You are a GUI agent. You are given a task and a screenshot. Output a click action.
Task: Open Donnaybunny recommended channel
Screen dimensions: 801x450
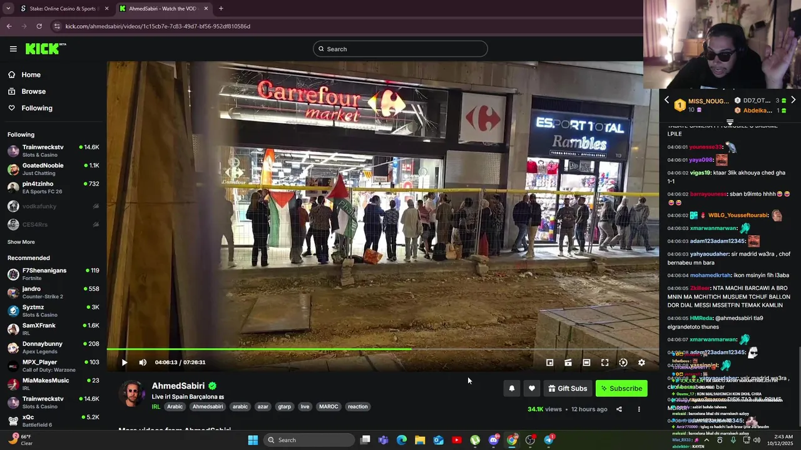pyautogui.click(x=53, y=347)
